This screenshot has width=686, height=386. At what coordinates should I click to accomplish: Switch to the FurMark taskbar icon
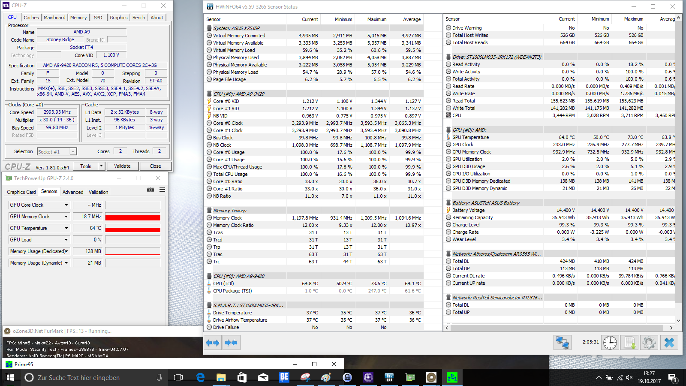pos(431,377)
